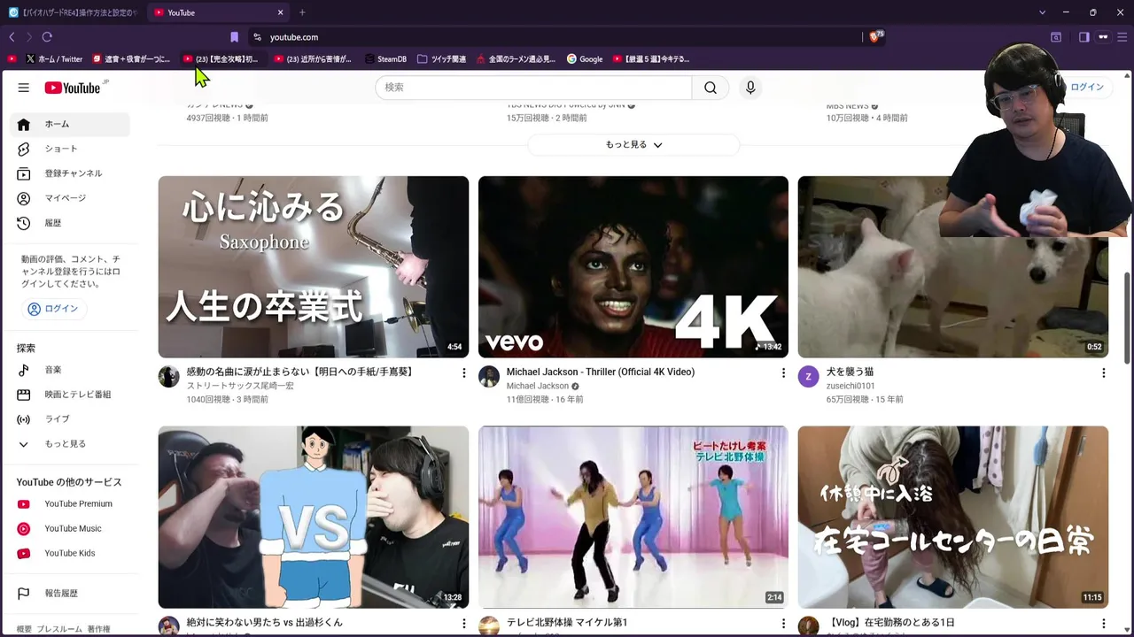Click the 検索 search input field

533,88
